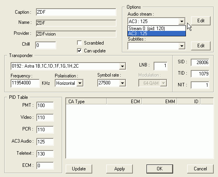Toggle the Scrambled checkbox
The width and height of the screenshot is (218, 177).
[79, 43]
